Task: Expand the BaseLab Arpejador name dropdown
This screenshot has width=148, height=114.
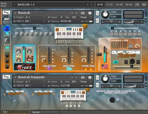Action: (15, 77)
